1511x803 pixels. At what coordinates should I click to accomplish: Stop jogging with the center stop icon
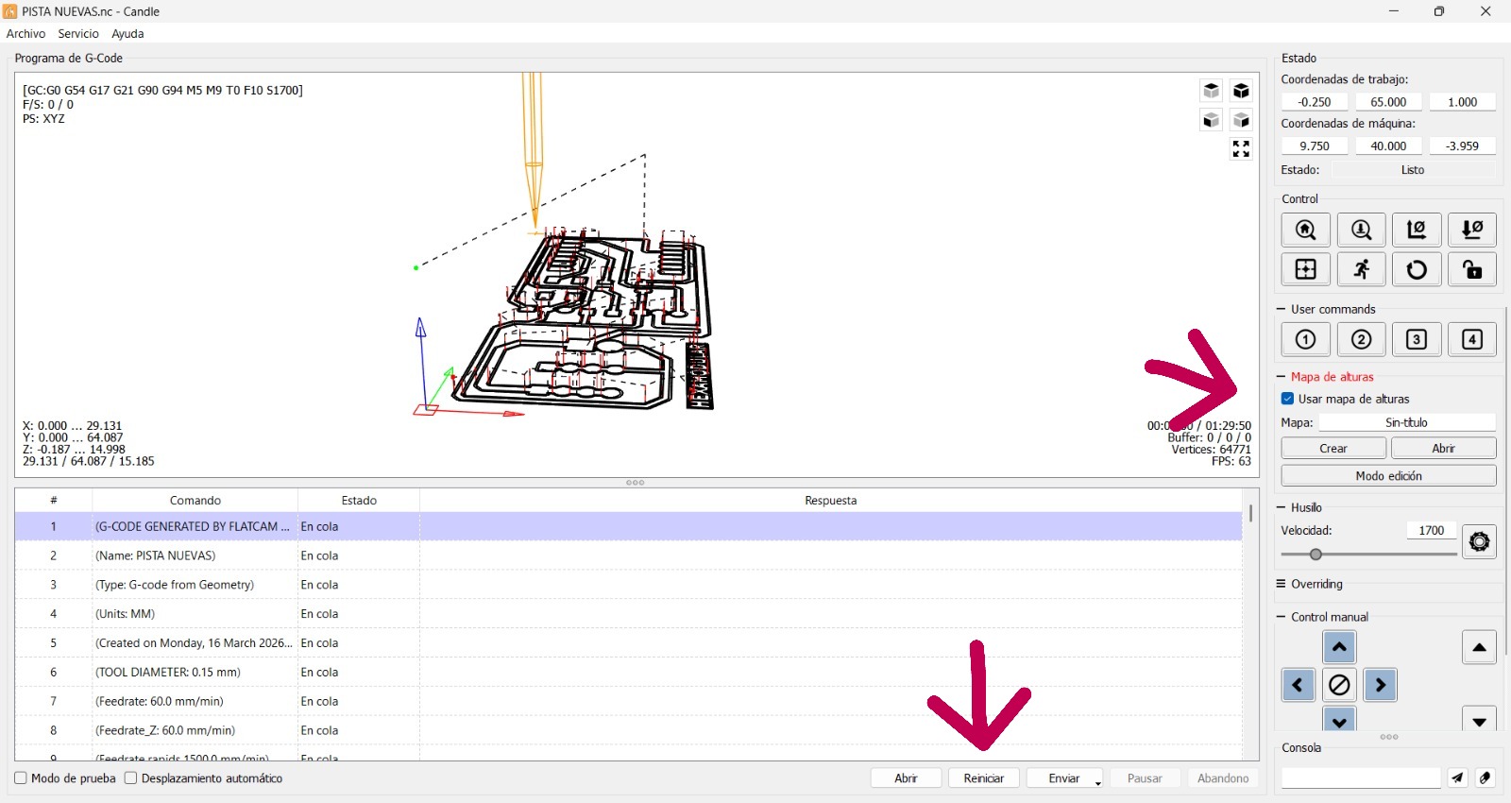point(1339,685)
